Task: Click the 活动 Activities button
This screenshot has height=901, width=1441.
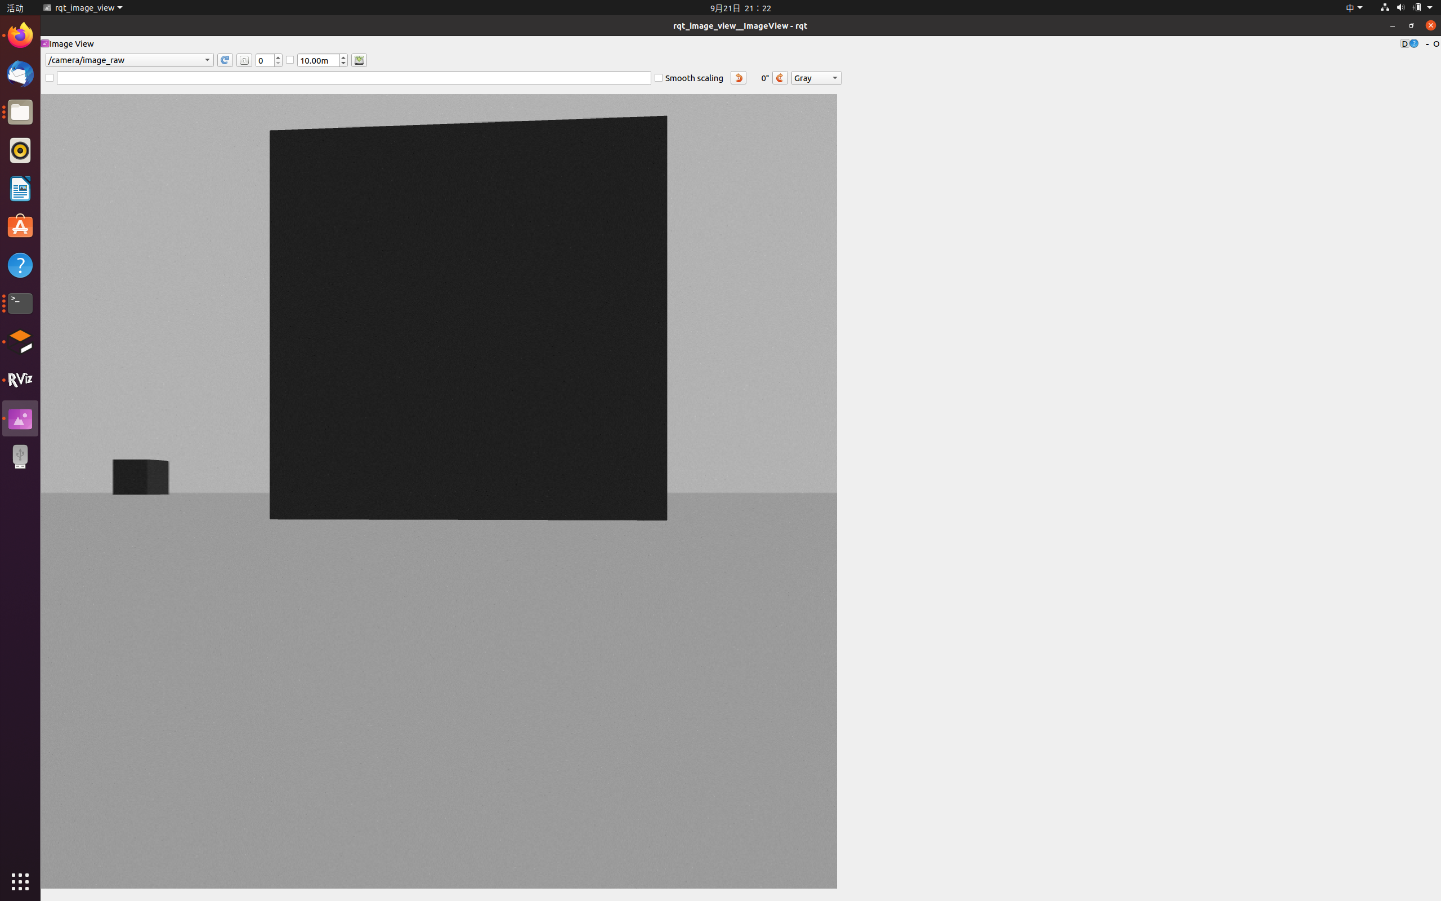Action: coord(15,8)
